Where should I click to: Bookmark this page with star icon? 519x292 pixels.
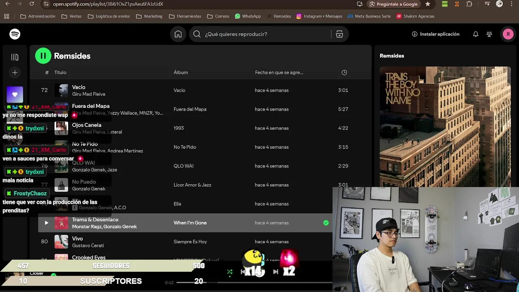click(428, 4)
